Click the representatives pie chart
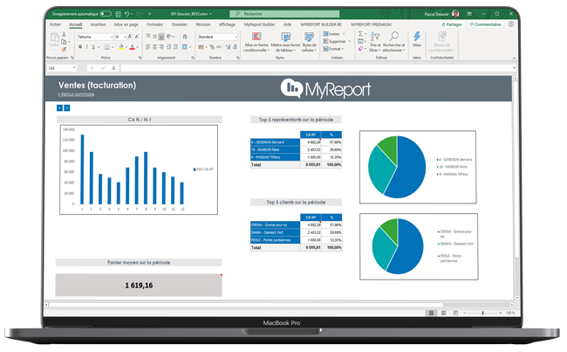Viewport: 567px width, 352px height. click(x=397, y=167)
